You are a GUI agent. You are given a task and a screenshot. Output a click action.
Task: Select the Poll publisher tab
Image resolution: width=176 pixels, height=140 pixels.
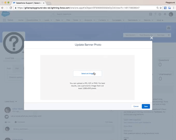[17, 68]
